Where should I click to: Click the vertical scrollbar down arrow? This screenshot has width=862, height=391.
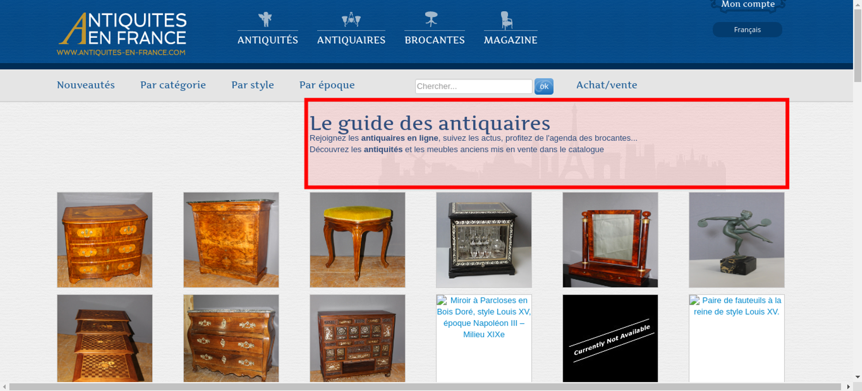tap(857, 377)
